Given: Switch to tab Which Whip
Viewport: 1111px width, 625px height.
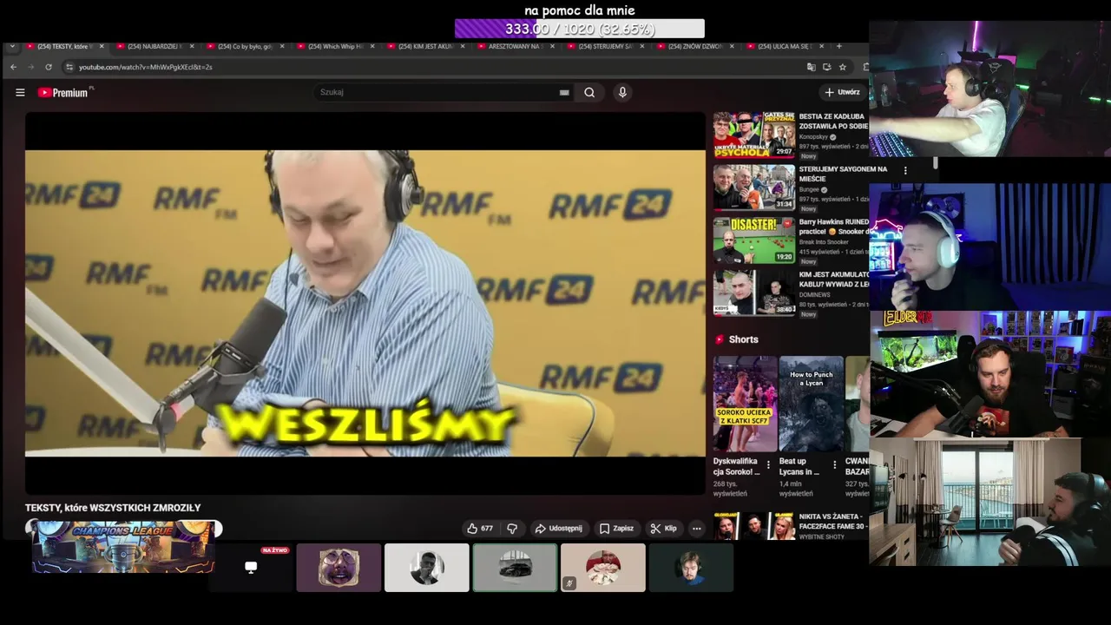Looking at the screenshot, I should 334,46.
